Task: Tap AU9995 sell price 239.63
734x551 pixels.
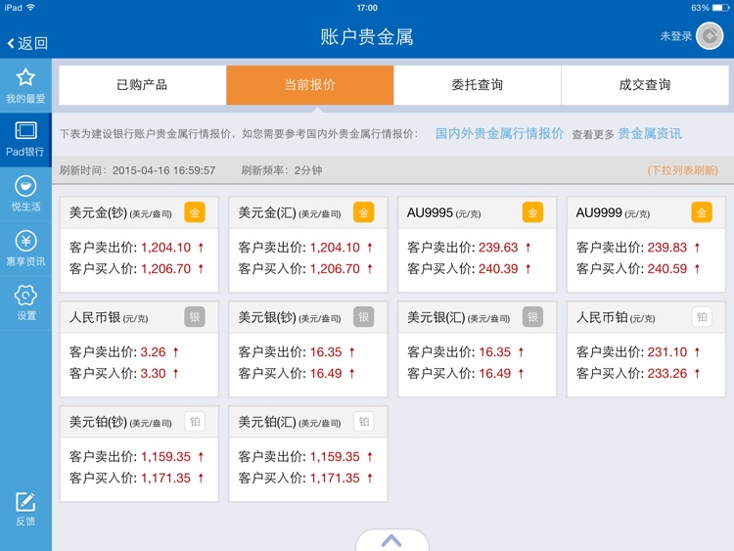Action: 498,248
